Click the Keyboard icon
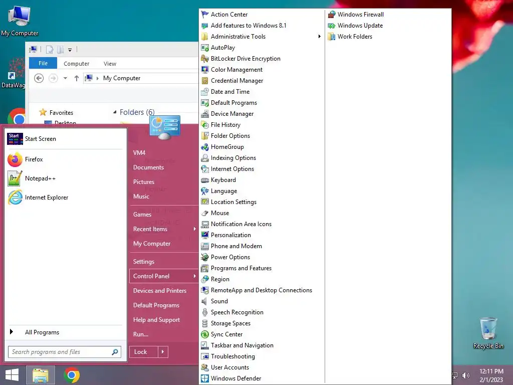The height and width of the screenshot is (385, 513). [x=205, y=180]
